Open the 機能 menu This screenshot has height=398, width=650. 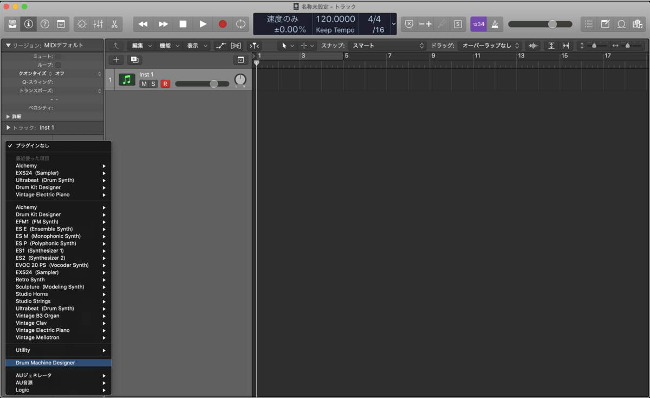[x=169, y=46]
